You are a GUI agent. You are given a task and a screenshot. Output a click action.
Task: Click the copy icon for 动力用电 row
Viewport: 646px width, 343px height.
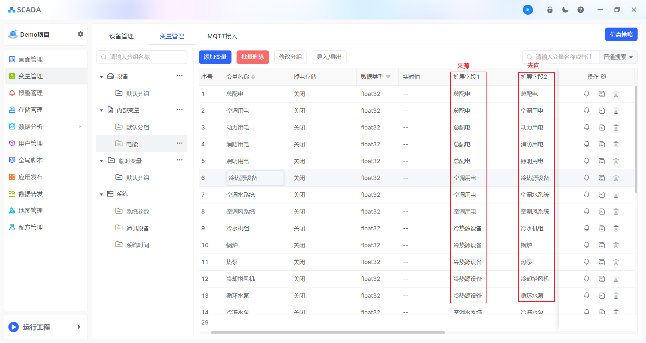coord(602,127)
